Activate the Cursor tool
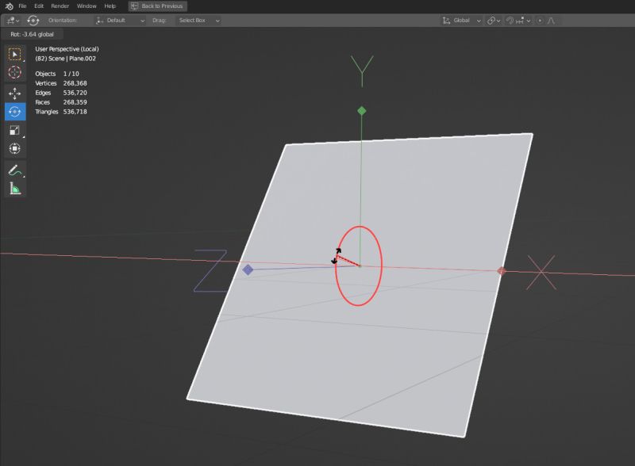 tap(13, 73)
